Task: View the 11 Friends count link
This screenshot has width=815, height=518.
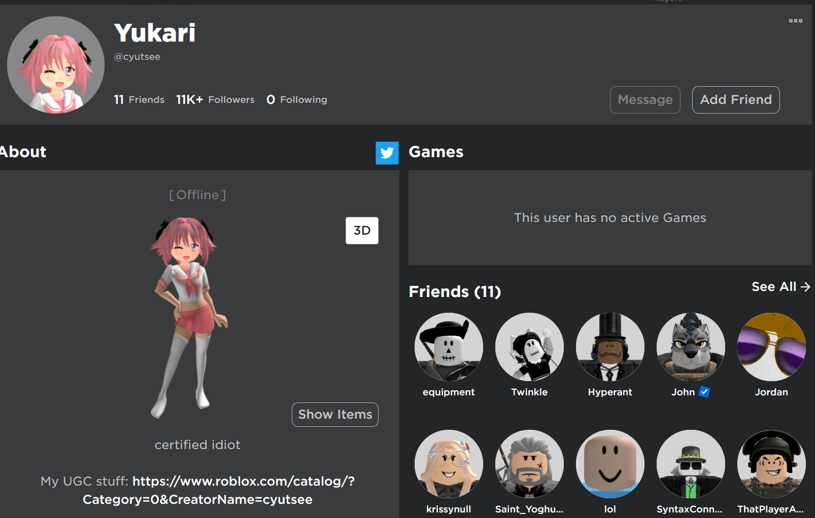Action: (139, 100)
